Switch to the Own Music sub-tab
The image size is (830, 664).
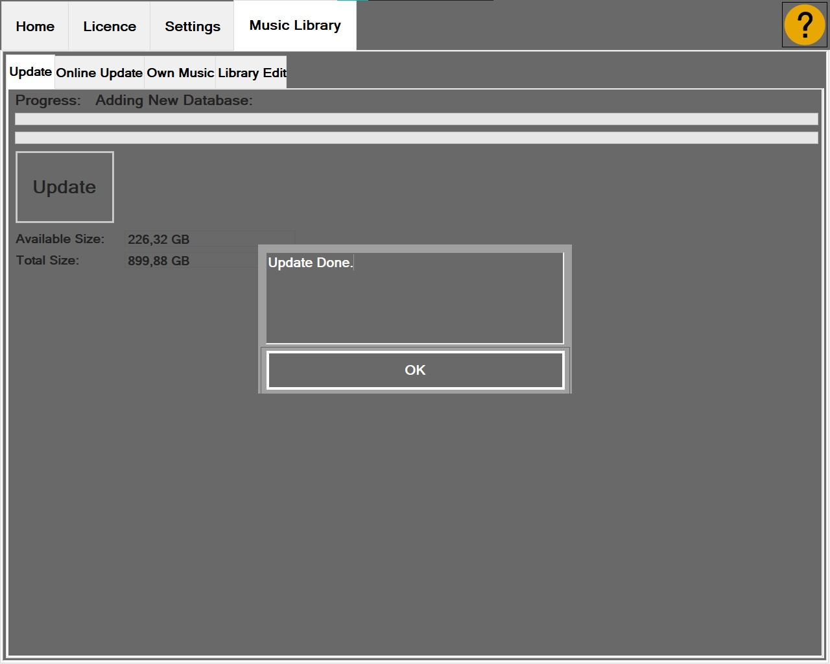pos(180,73)
